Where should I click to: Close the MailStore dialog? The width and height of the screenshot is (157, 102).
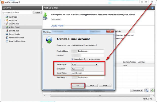(110, 31)
